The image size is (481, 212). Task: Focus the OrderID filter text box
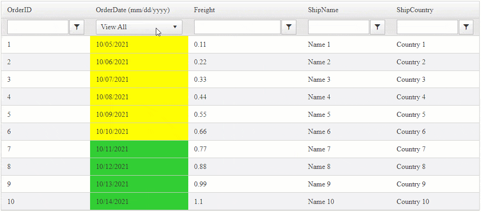(38, 27)
